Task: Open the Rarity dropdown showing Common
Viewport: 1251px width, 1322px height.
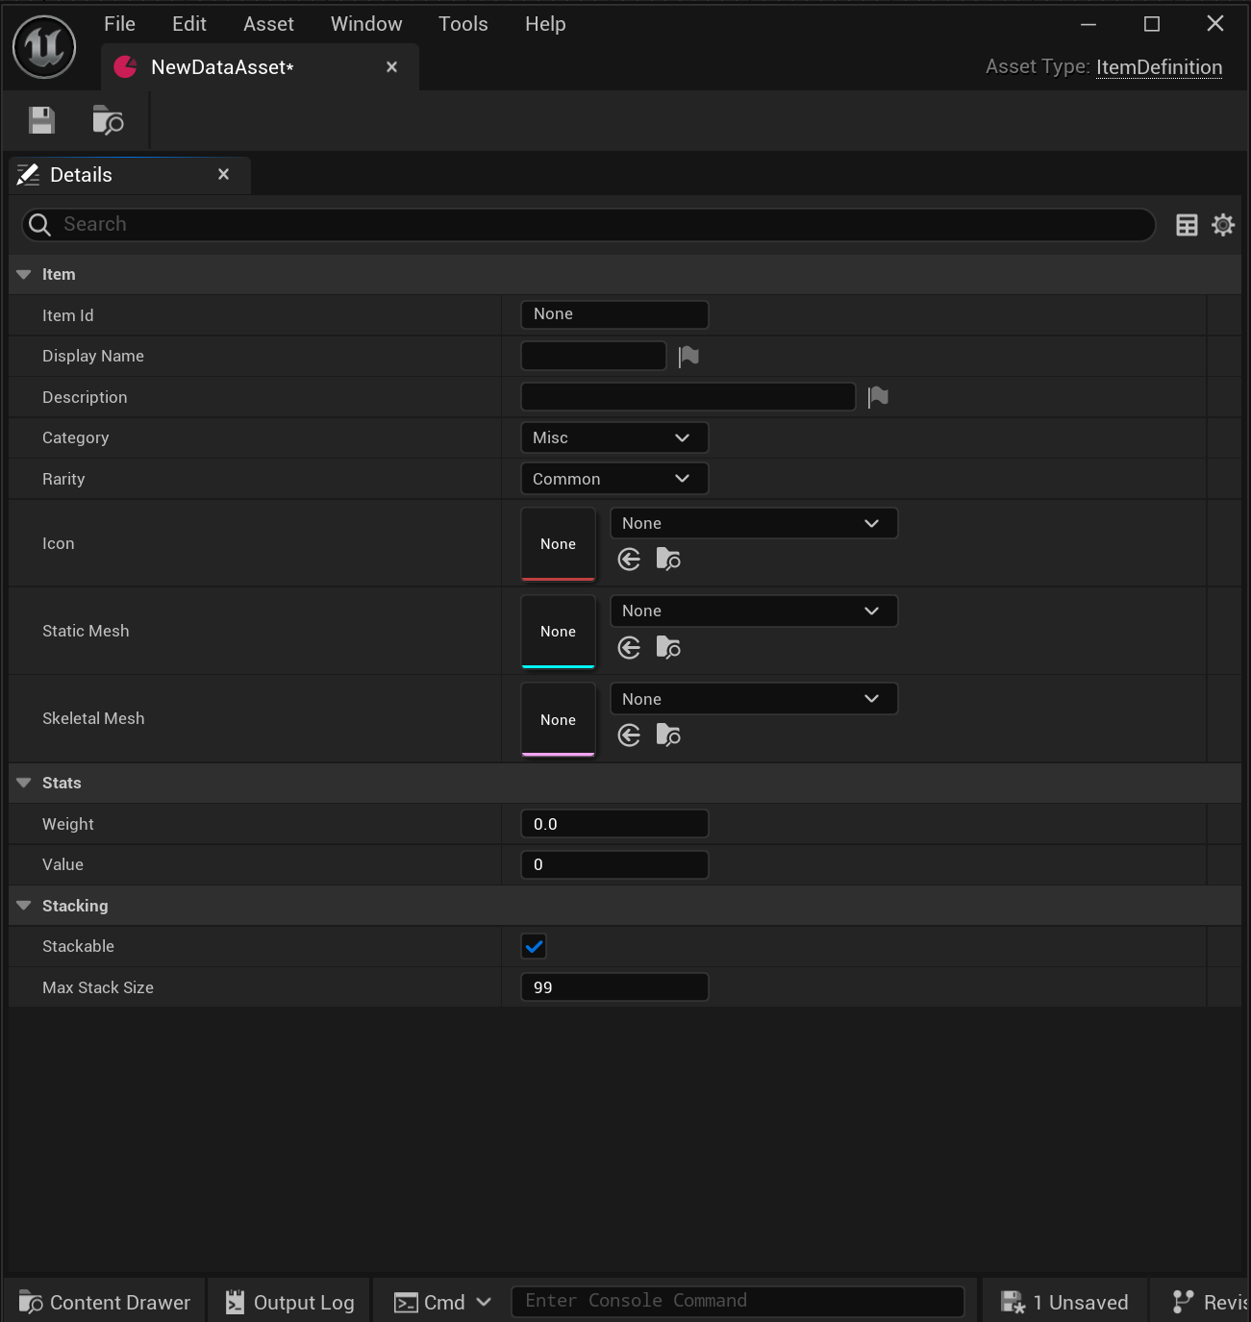Action: 614,479
